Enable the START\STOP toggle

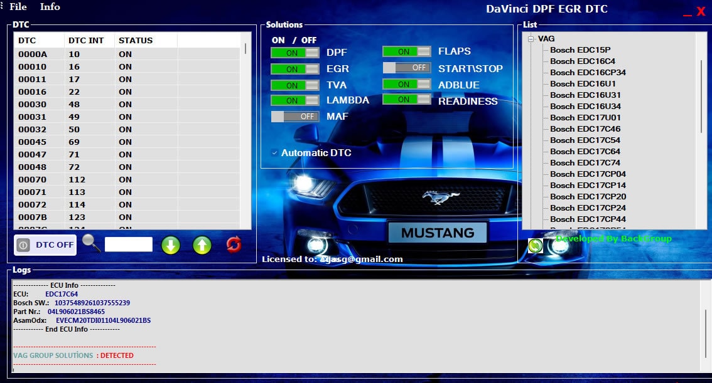(407, 68)
